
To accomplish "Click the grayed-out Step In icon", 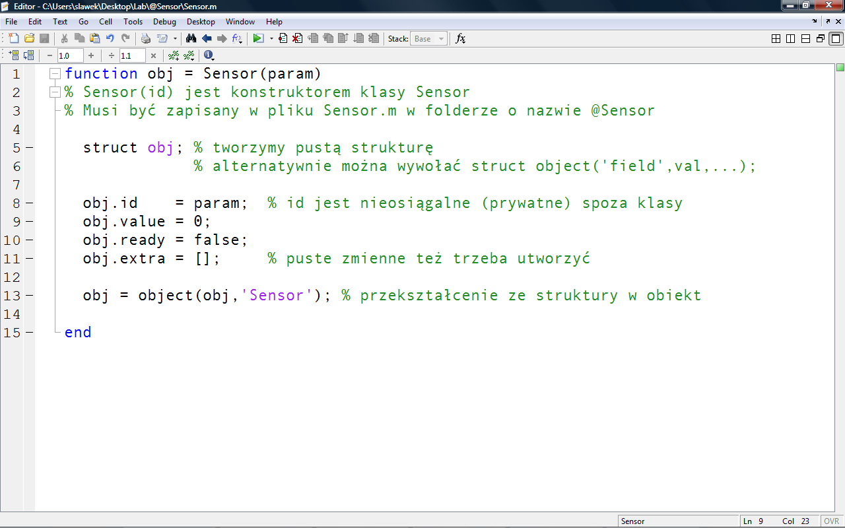I will point(328,39).
